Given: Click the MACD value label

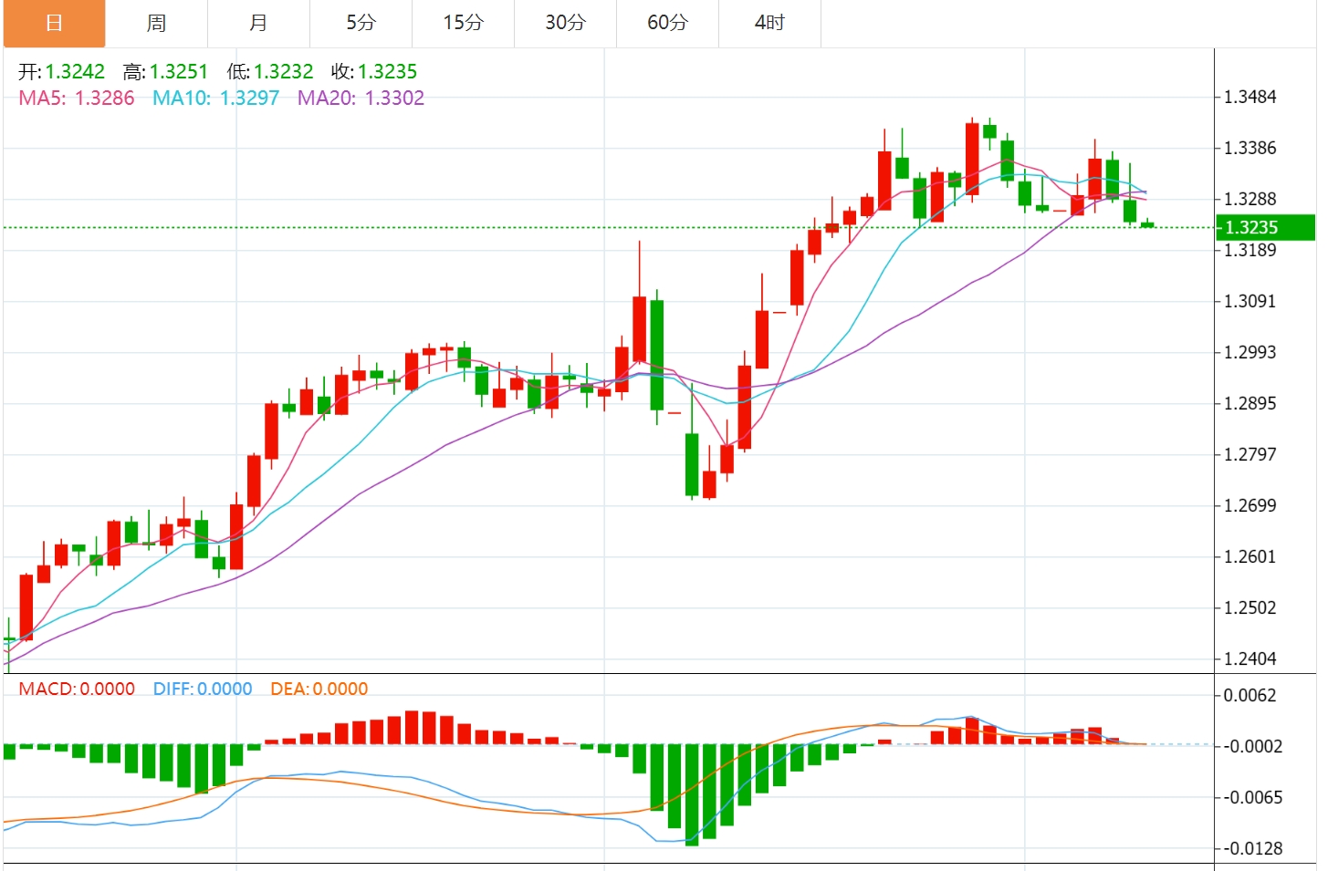Looking at the screenshot, I should coord(77,689).
